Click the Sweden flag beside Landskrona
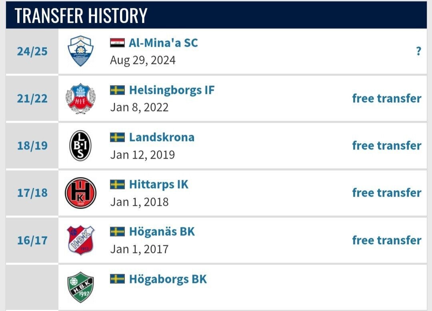 point(117,137)
